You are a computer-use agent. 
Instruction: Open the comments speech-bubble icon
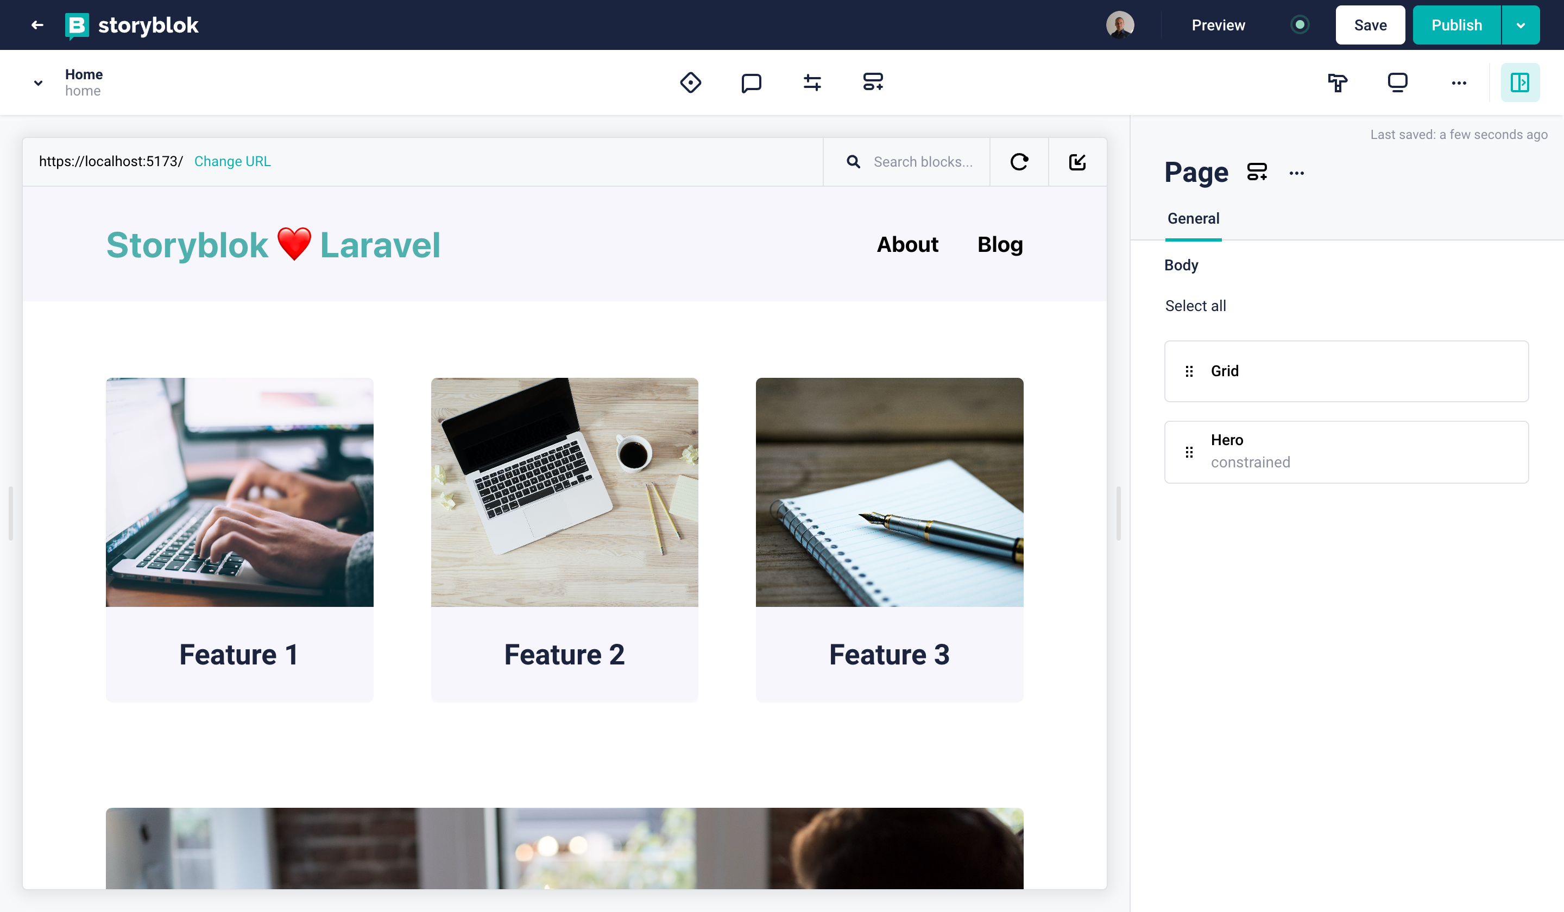click(x=751, y=82)
